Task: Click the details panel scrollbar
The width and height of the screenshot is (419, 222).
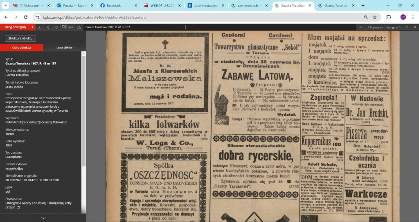Action: (x=83, y=111)
